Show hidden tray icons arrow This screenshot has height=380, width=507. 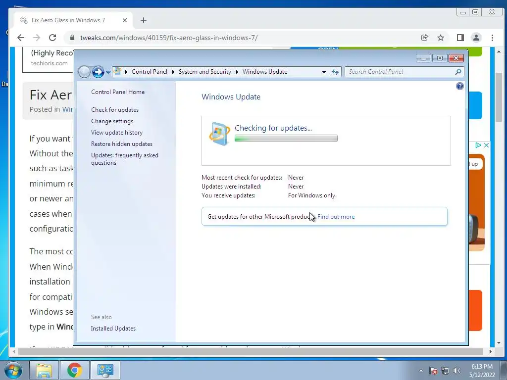[421, 371]
